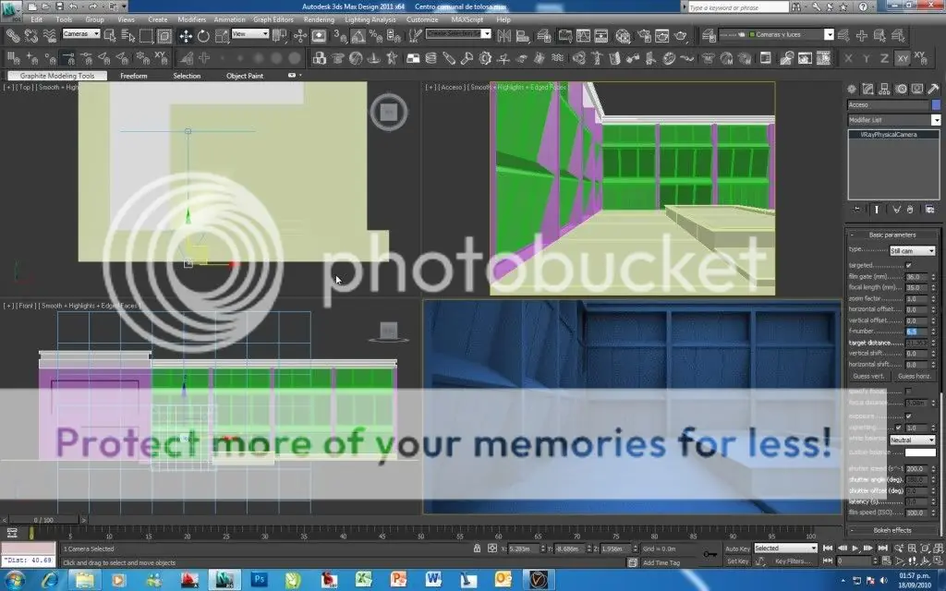Viewport: 946px width, 591px height.
Task: Activate the Select and Scale tool
Action: tap(222, 36)
